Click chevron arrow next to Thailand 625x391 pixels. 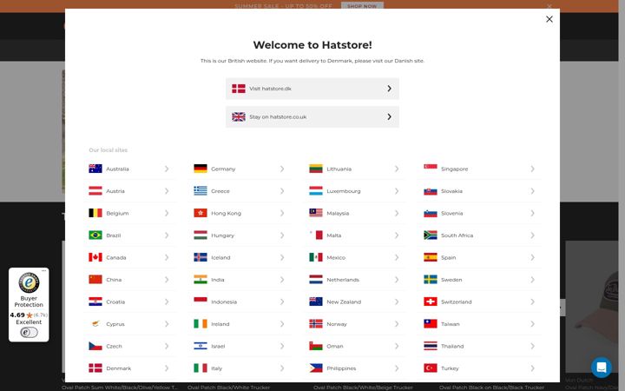[532, 346]
